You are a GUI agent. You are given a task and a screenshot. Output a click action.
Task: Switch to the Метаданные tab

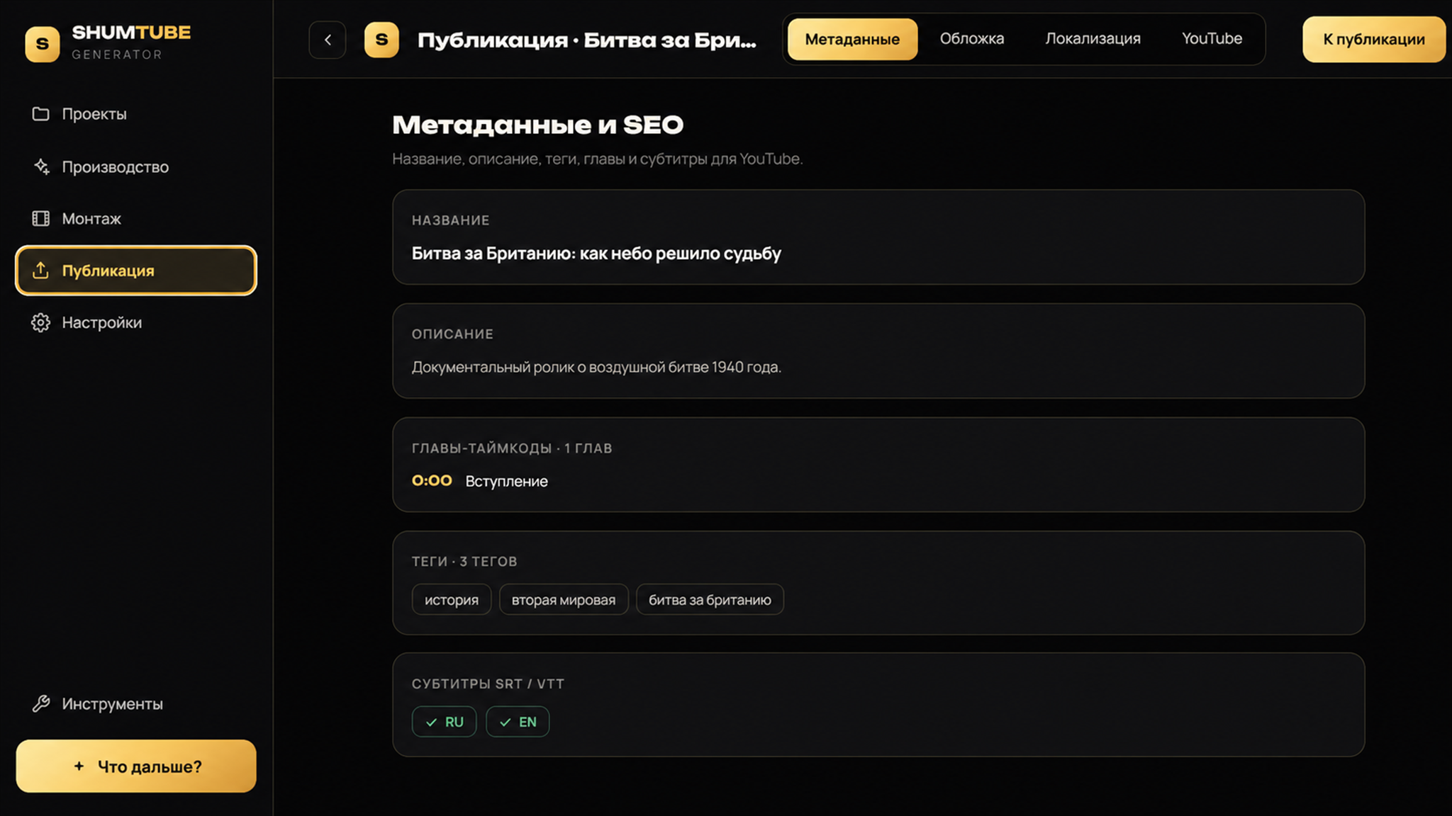pyautogui.click(x=852, y=39)
